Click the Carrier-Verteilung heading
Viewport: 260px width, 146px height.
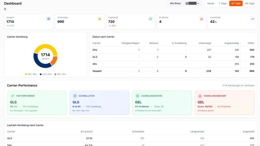pyautogui.click(x=17, y=37)
